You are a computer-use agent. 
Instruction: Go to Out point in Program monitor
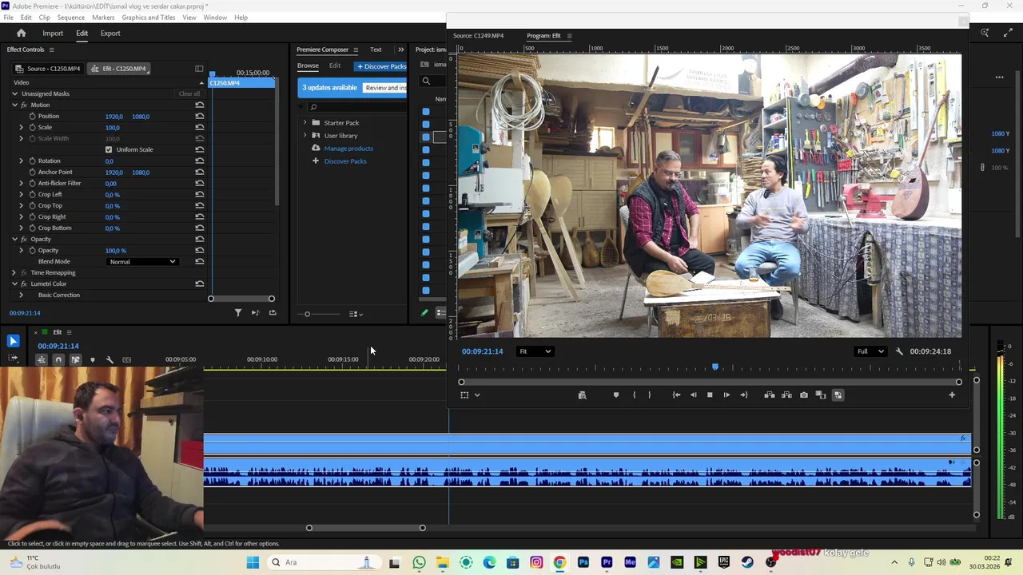click(744, 395)
